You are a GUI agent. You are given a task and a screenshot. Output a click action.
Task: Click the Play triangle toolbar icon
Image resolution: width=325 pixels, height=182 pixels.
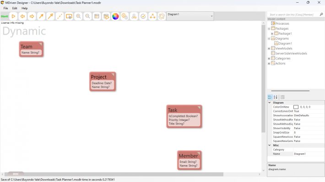13,16
